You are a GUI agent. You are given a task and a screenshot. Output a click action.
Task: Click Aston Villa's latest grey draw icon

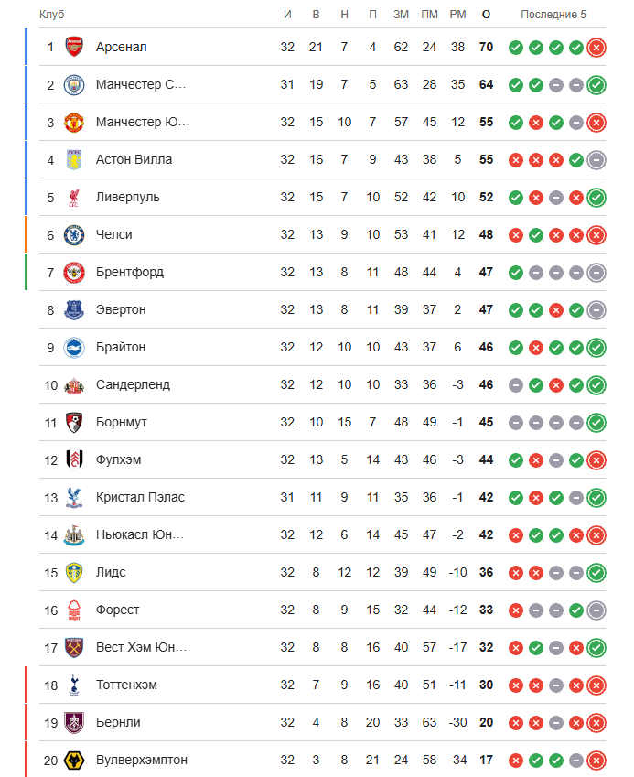596,159
